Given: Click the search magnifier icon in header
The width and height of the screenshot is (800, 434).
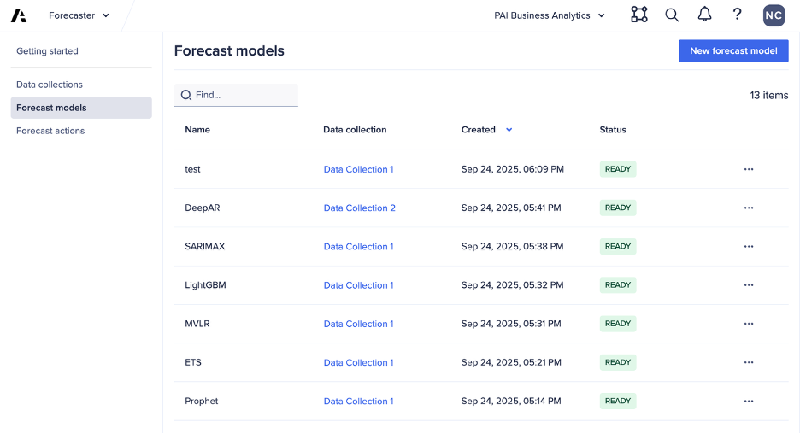Looking at the screenshot, I should click(x=672, y=15).
